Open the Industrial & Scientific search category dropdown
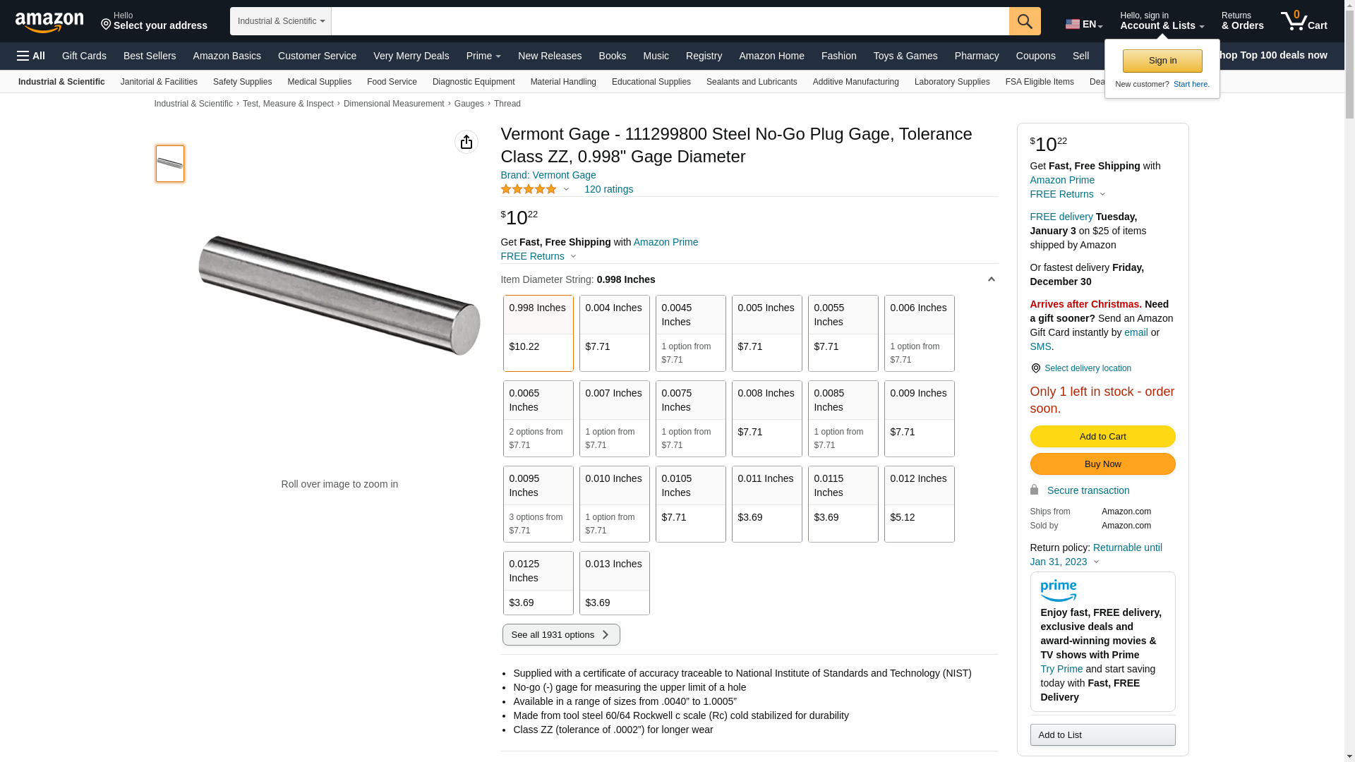Image resolution: width=1355 pixels, height=762 pixels. (x=281, y=21)
